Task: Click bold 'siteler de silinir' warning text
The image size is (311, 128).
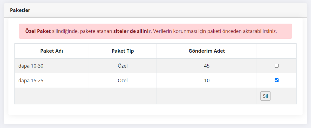Action: (x=132, y=31)
